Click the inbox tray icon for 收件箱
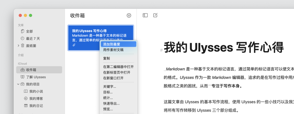 23,70
